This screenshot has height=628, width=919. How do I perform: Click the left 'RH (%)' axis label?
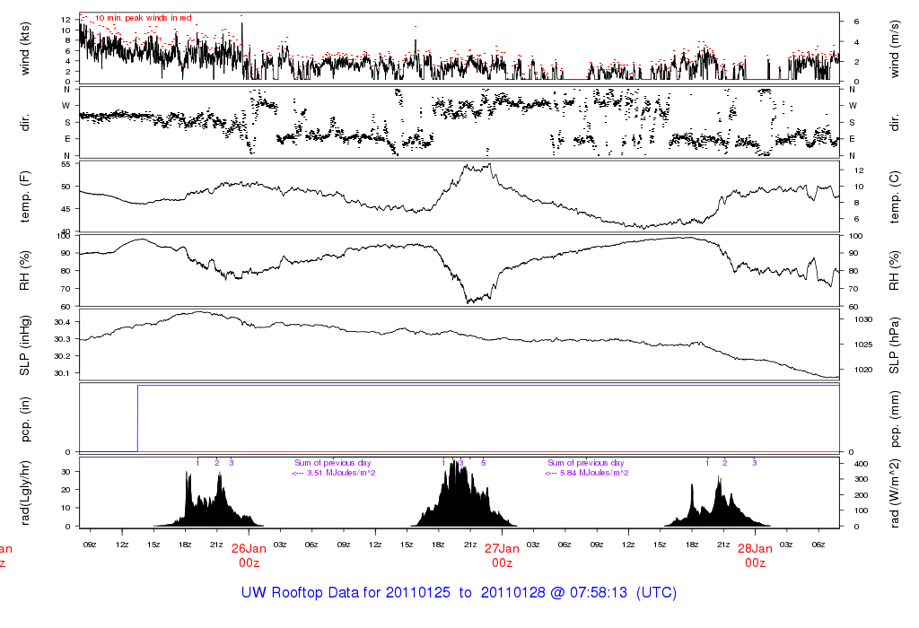24,271
